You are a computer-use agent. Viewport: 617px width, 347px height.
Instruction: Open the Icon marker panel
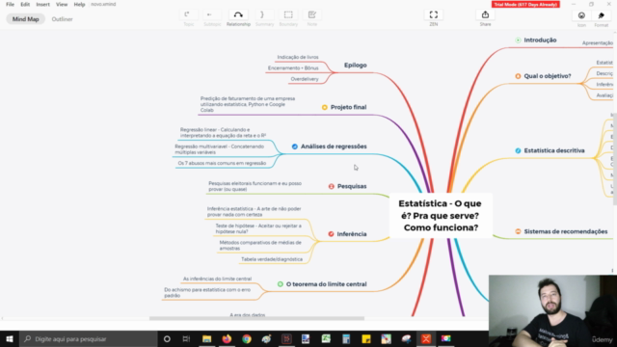pos(581,18)
